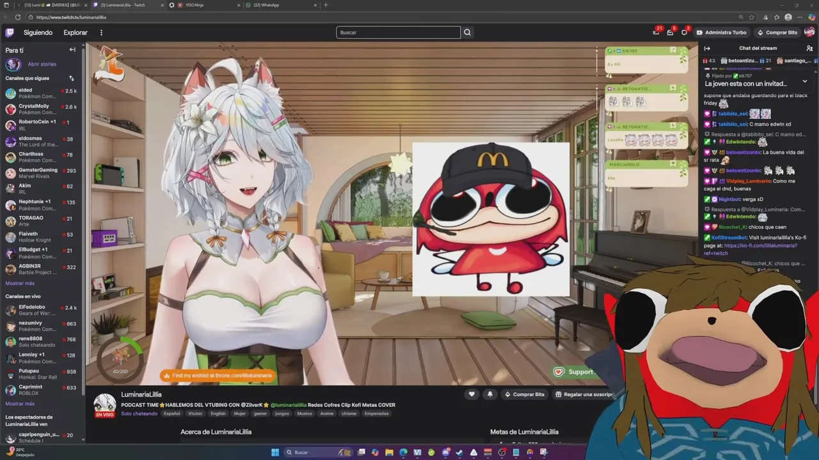Close the VDO.Ninja tab
This screenshot has width=819, height=460.
(x=237, y=5)
